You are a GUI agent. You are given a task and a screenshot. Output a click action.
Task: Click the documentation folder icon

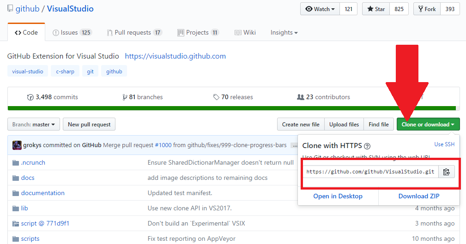click(x=16, y=193)
